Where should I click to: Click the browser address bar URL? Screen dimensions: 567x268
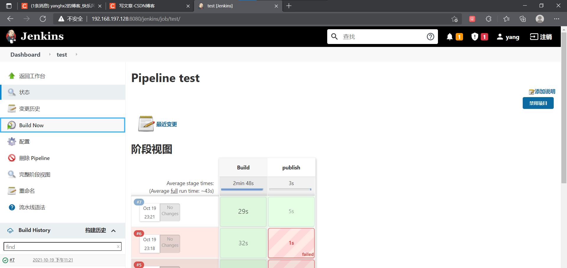point(136,19)
